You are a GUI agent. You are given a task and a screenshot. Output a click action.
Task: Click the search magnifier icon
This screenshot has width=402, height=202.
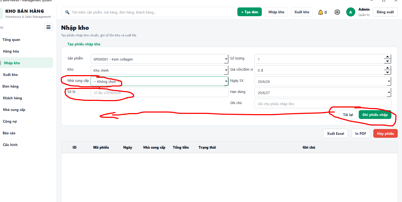click(x=67, y=12)
